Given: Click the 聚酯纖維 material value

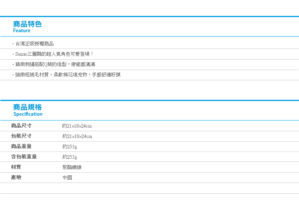Looking at the screenshot, I should 72,167.
